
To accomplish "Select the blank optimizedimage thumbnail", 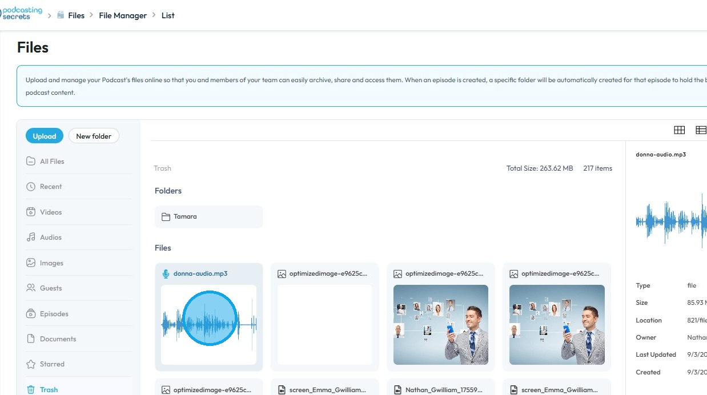I will coord(325,325).
